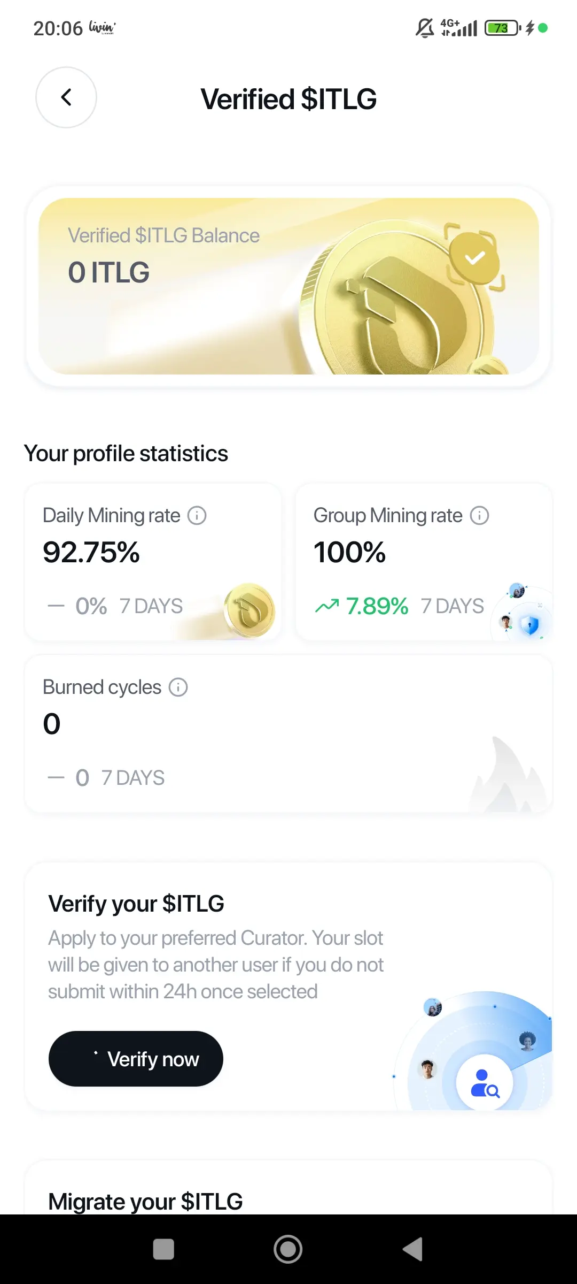Tap the Verify your $ITLG heading
The image size is (577, 1284).
pos(136,904)
